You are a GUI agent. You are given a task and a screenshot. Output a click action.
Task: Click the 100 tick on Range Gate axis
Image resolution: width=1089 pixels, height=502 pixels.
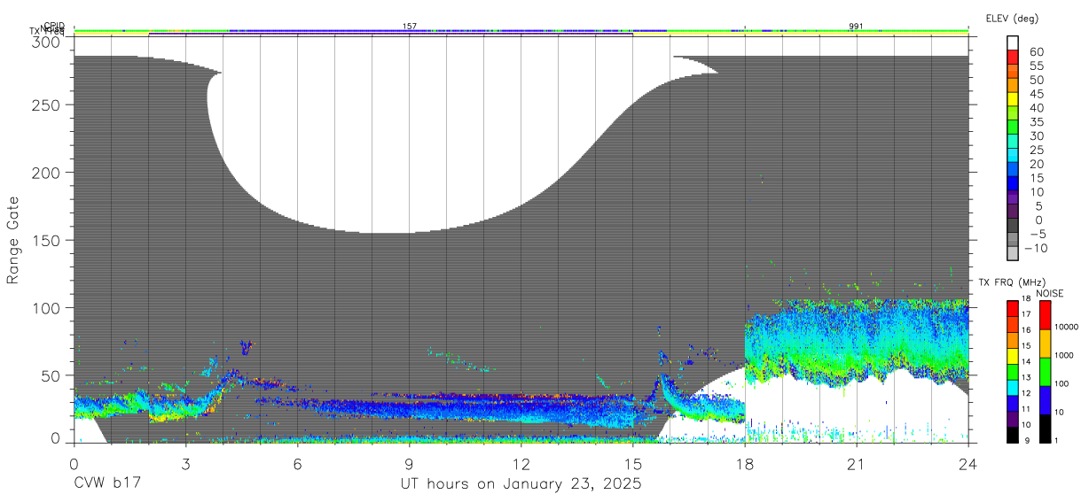(x=47, y=307)
